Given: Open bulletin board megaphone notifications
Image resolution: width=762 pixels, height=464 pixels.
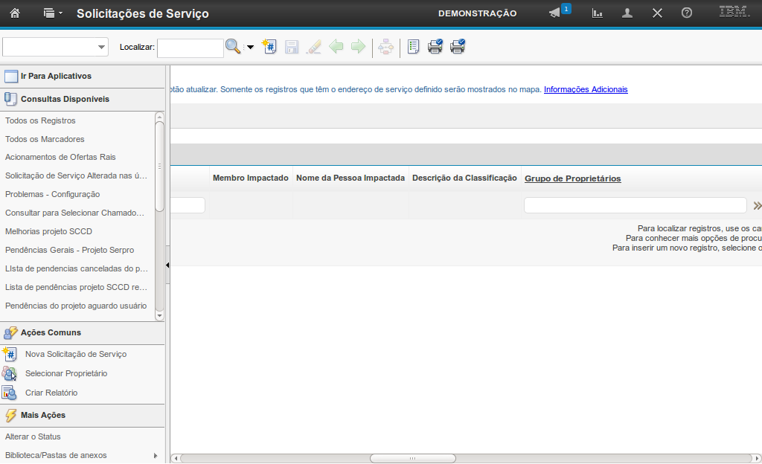Looking at the screenshot, I should point(555,13).
